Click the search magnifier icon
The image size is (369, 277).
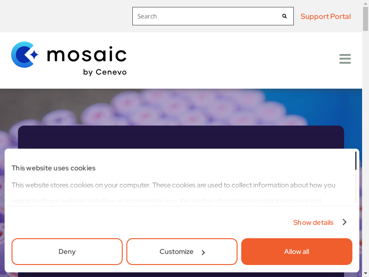pyautogui.click(x=285, y=16)
